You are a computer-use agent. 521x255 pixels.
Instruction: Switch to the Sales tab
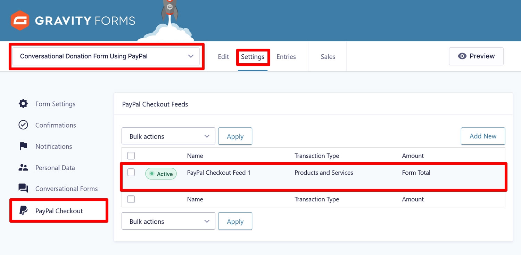pos(328,57)
